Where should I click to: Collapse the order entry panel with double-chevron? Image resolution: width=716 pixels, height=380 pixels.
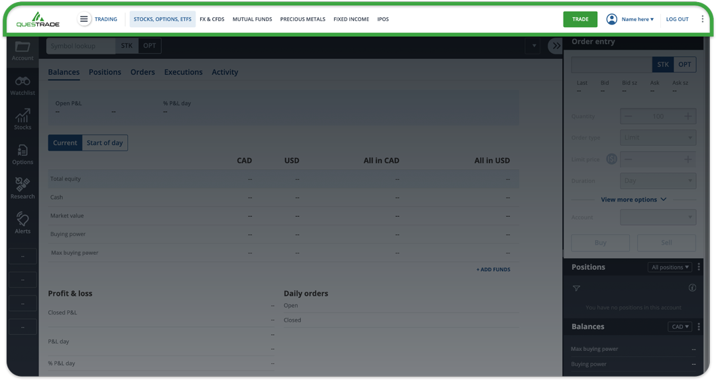click(556, 46)
